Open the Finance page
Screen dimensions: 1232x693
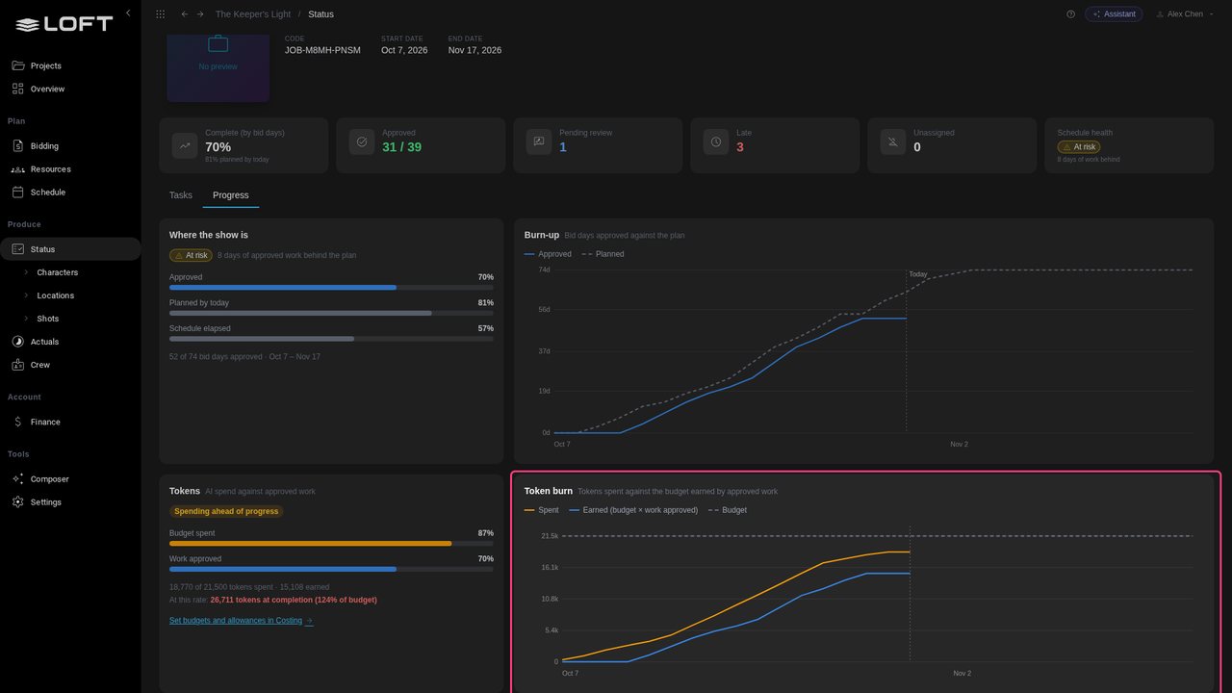point(70,422)
